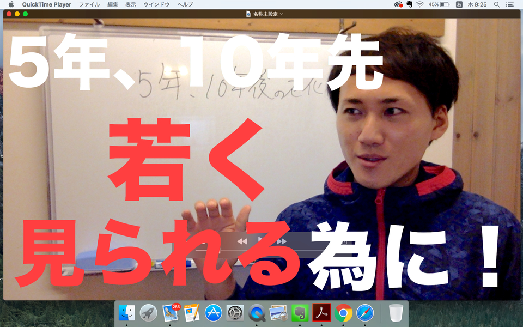523x327 pixels.
Task: Open Google Chrome from the Dock
Action: tap(343, 313)
